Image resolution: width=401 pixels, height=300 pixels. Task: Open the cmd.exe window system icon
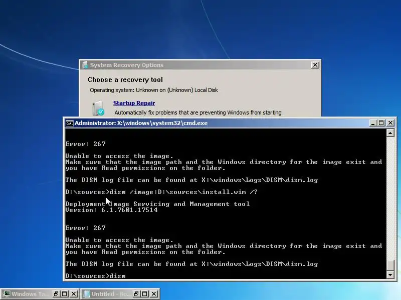69,123
